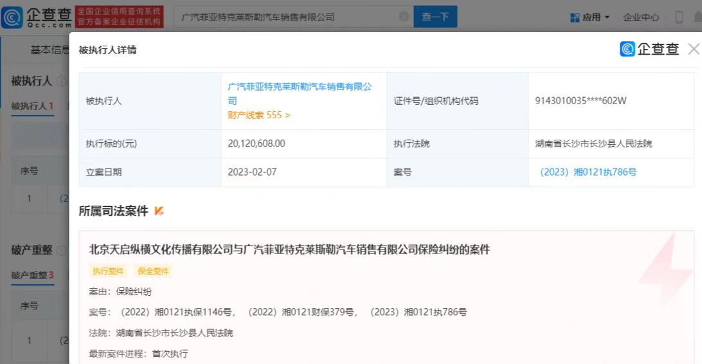Open case number (2023)湘0121执786号 link
702x364 pixels.
click(588, 172)
